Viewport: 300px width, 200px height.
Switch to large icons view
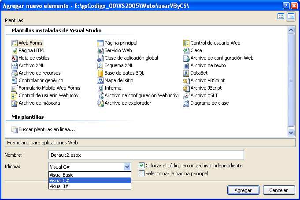(281, 16)
